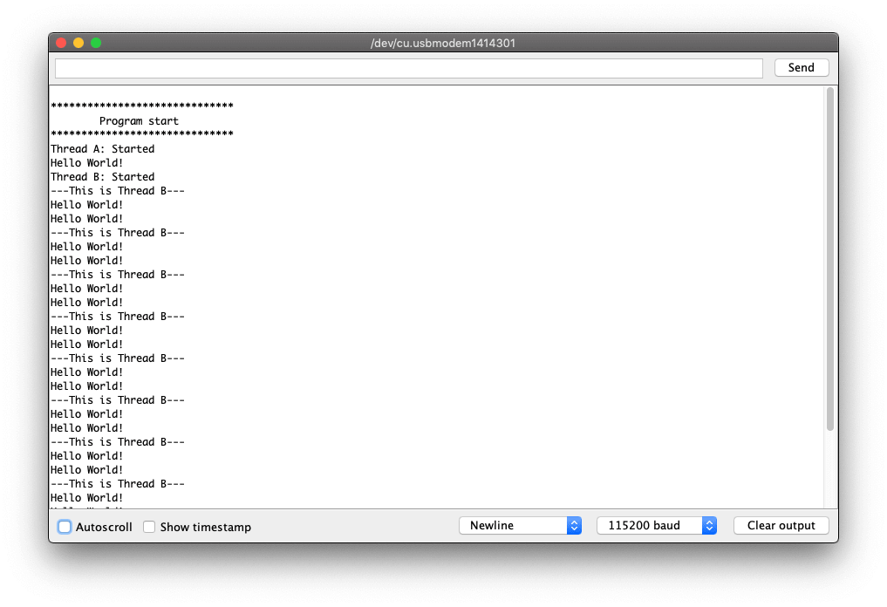This screenshot has width=887, height=607.
Task: Click the Clear output button
Action: 781,526
